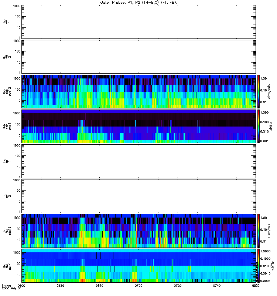Click the 0700 time axis label
Image resolution: width=277 pixels, height=296 pixels.
point(138,286)
